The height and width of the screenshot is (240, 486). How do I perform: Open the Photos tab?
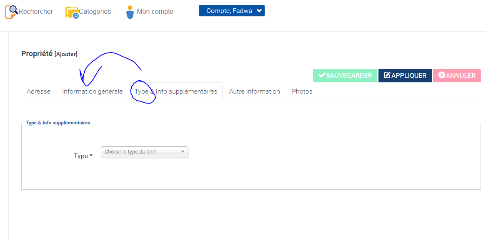pyautogui.click(x=302, y=92)
